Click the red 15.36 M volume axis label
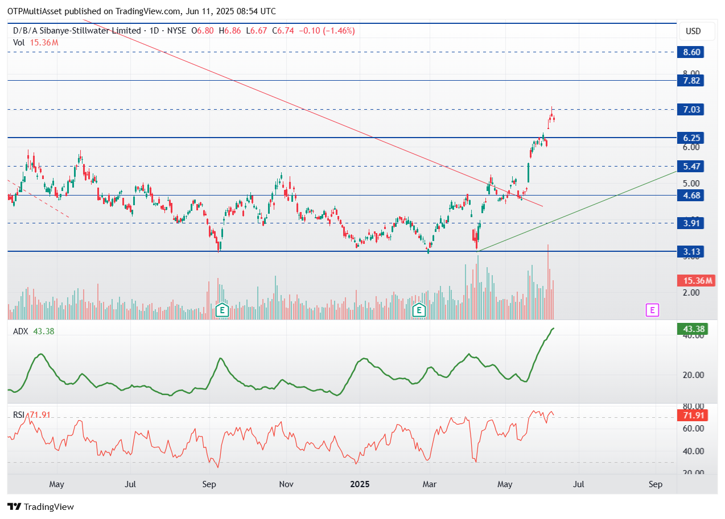This screenshot has width=725, height=519. click(695, 281)
